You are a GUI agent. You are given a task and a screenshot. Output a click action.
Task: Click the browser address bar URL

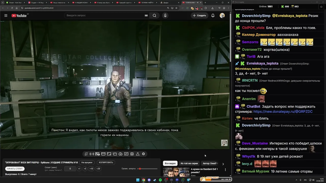(39, 8)
